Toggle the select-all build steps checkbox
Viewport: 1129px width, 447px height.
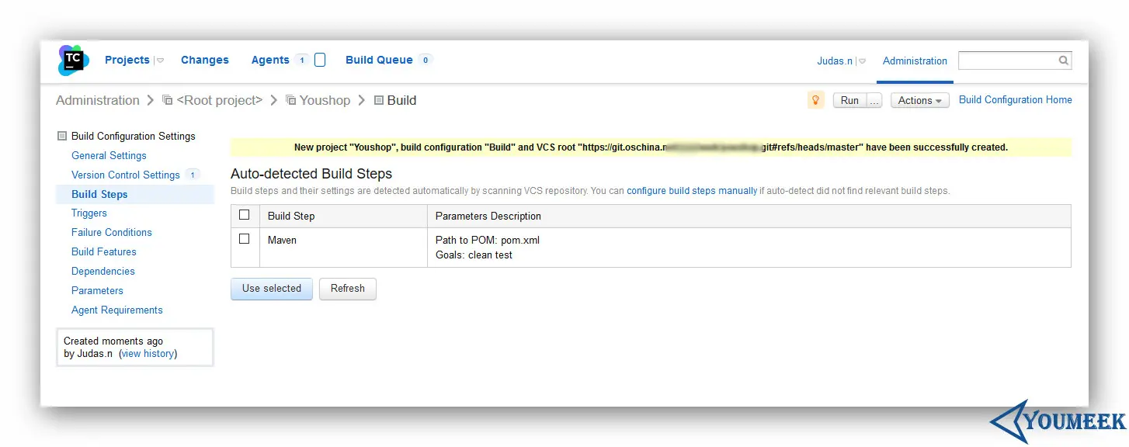[x=245, y=215]
